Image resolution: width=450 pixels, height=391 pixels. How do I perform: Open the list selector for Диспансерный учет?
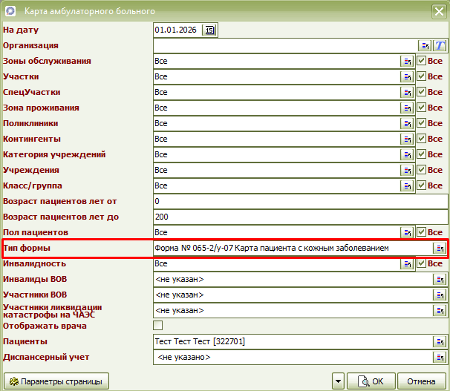point(440,357)
